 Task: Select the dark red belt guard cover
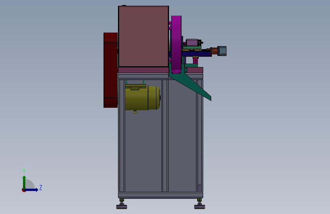coord(110,70)
